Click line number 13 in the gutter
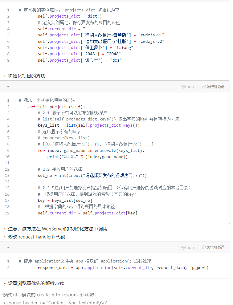Viewport: 233px width, 305px height. click(7, 176)
